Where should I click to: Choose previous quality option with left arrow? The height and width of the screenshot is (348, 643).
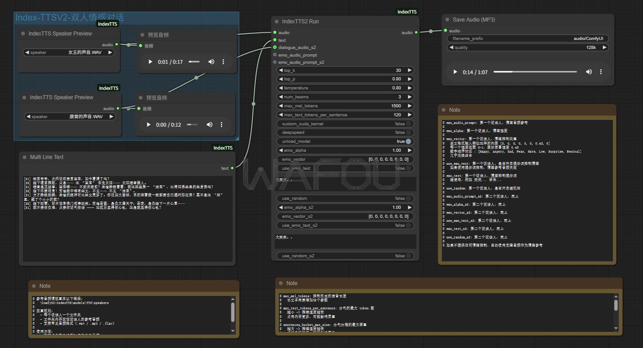451,48
